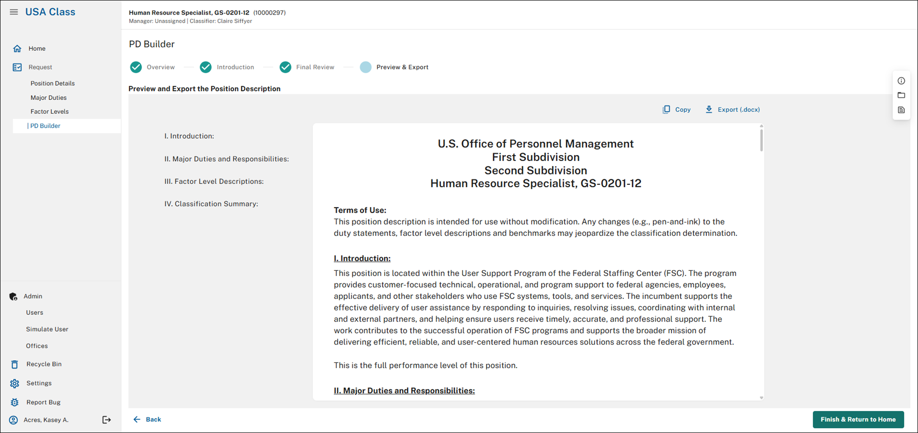The image size is (918, 433).
Task: Click the Export download arrow icon
Action: pos(709,109)
